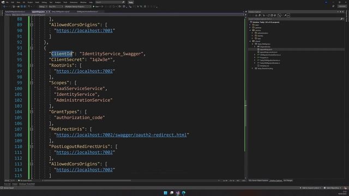Open the Multiple Startup Projects dropdown
The height and width of the screenshot is (196, 349).
pyautogui.click(x=77, y=7)
